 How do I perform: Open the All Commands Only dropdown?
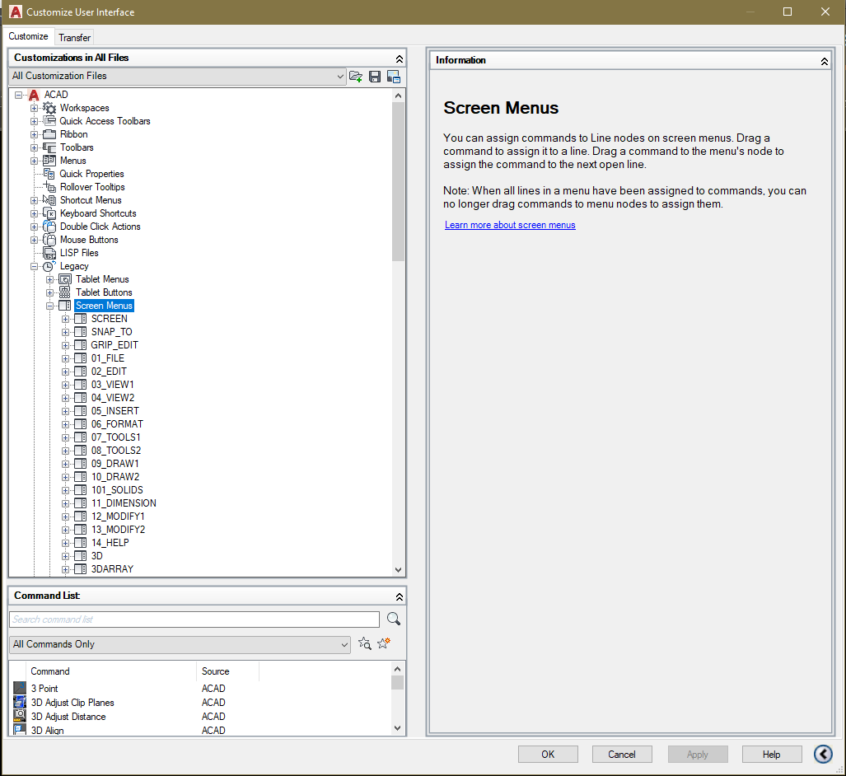click(346, 645)
